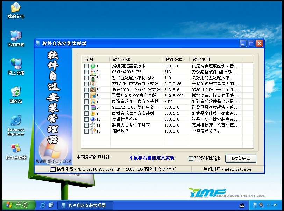The width and height of the screenshot is (284, 211).
Task: Click the Office2003 icon in row 2
Action: click(93, 72)
